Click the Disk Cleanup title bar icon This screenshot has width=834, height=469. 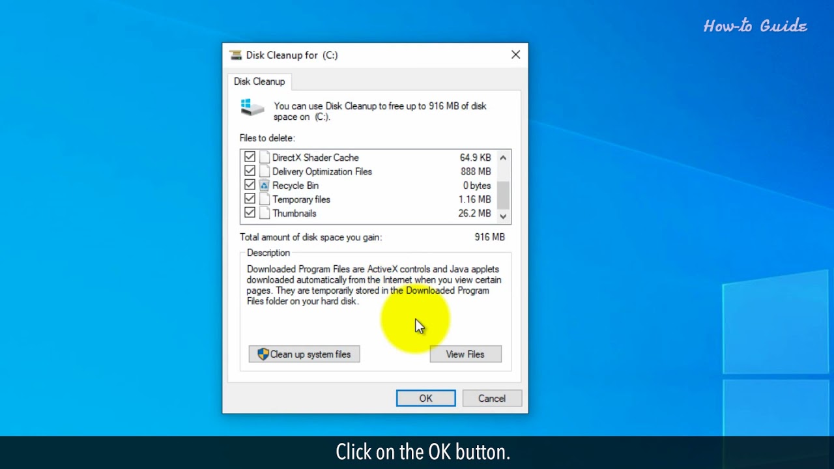coord(235,55)
